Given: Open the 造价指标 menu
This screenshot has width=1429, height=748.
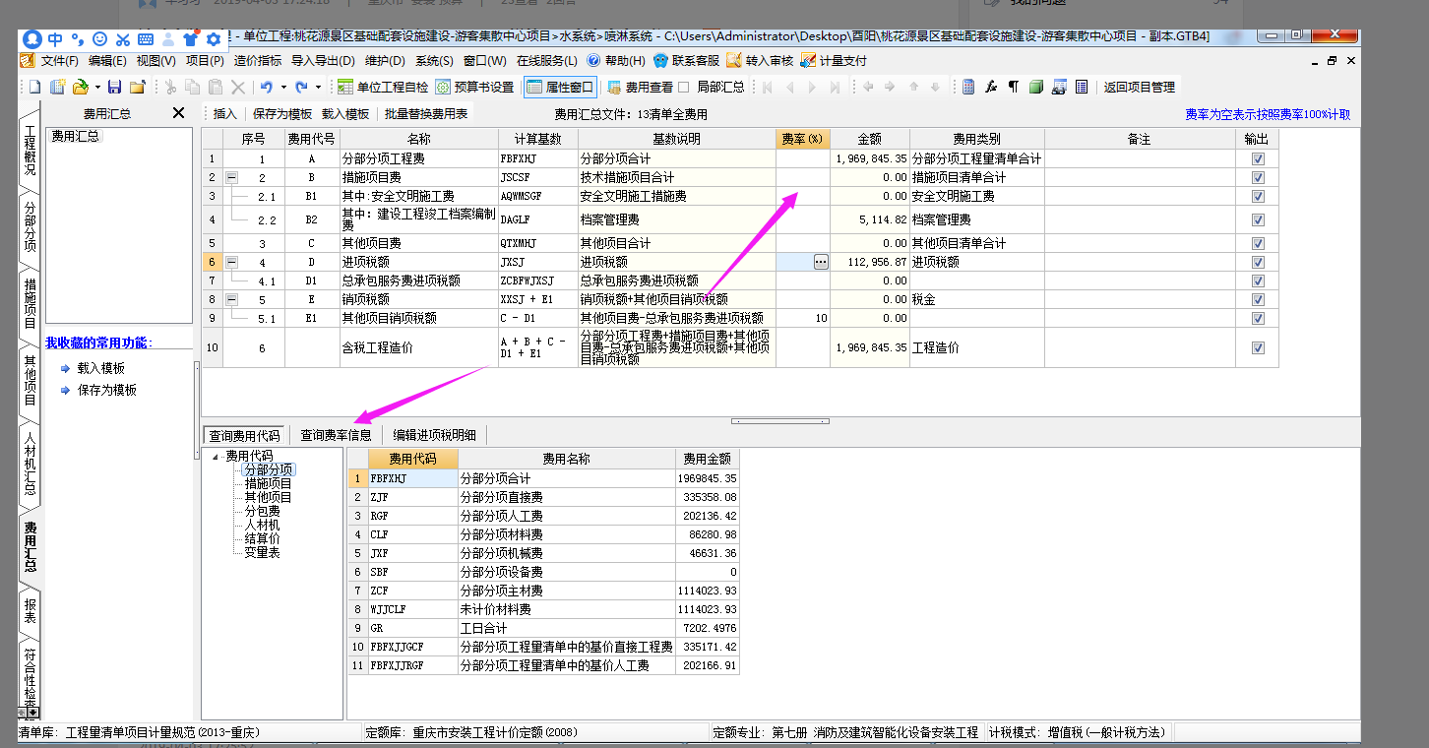Looking at the screenshot, I should [257, 61].
